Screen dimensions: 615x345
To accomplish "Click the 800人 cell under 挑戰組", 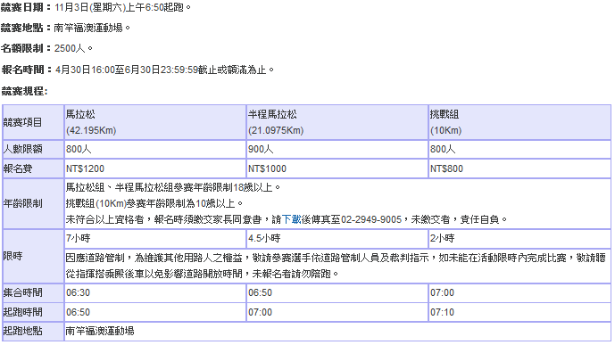I will 519,149.
